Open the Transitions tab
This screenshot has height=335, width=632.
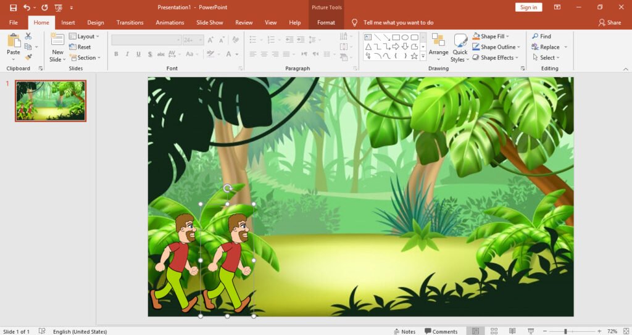tap(130, 23)
